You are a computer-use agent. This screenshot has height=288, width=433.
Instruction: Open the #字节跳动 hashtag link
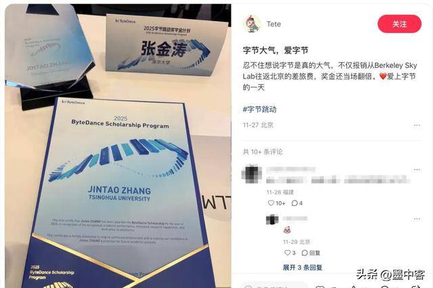coord(260,109)
